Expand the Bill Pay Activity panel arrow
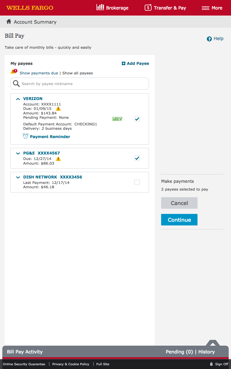231x369 pixels. pyautogui.click(x=213, y=343)
